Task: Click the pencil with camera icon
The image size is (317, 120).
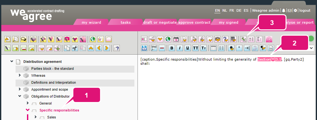Action: [67, 39]
